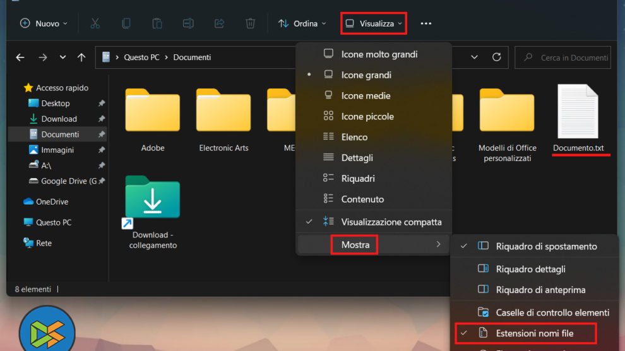Screen dimensions: 625x351
Task: Click the Delete trash can icon
Action: (250, 23)
